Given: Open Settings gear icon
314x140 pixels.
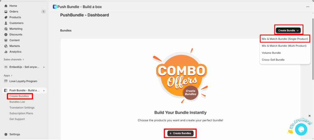Looking at the screenshot, I should 6,134.
